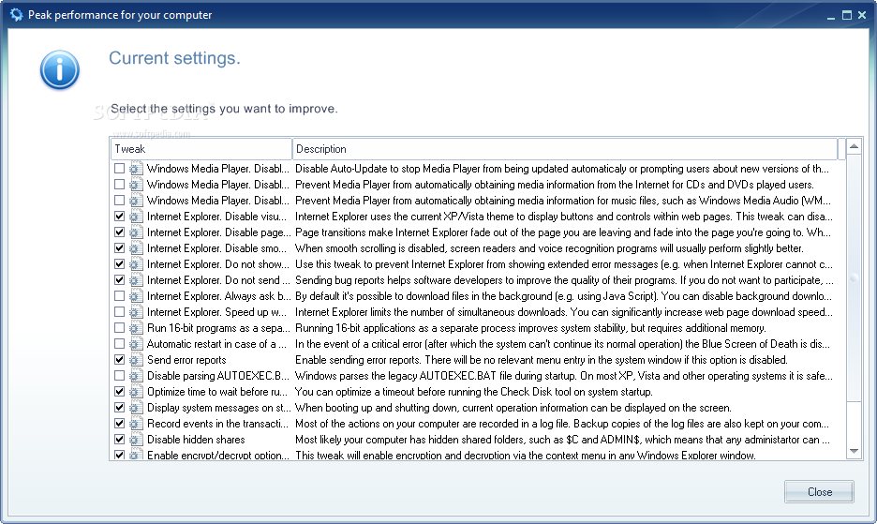Select description 'In the event of a critical error'
Viewport: 877px width, 524px height.
563,344
